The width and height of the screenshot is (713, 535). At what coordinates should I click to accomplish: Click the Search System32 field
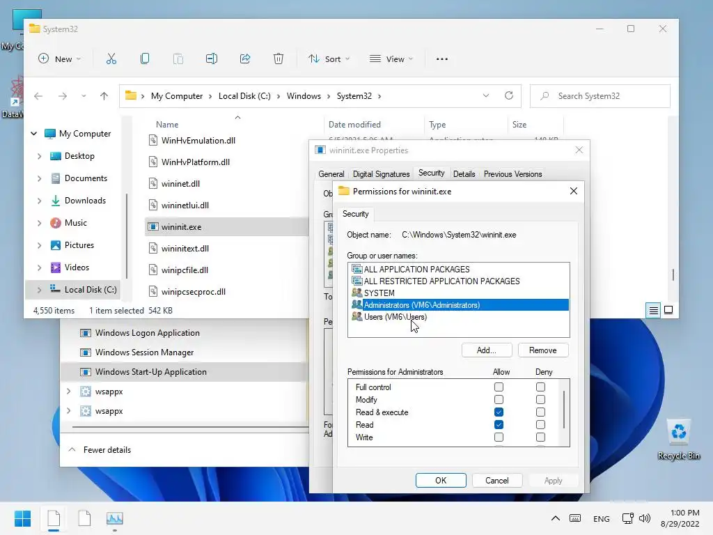click(600, 96)
